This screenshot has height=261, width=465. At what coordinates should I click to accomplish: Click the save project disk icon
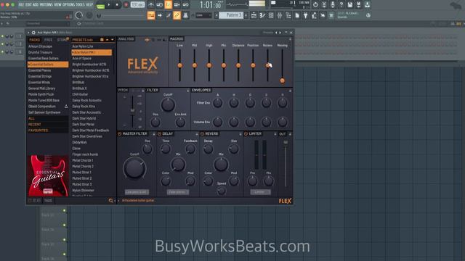(x=350, y=5)
